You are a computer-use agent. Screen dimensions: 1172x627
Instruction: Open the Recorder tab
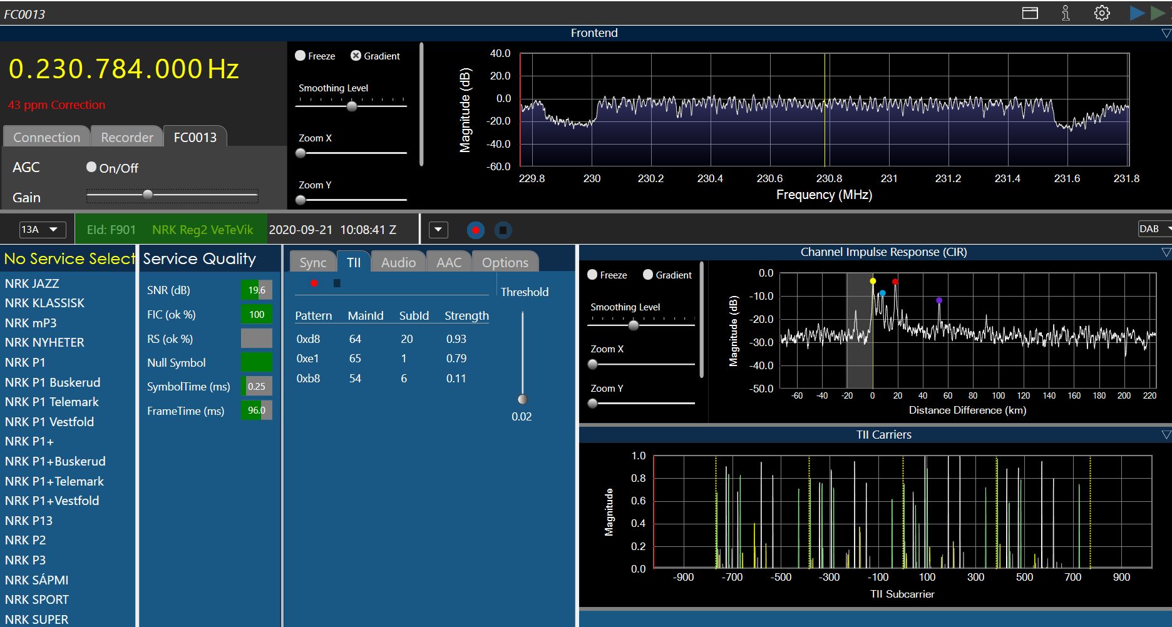click(127, 138)
